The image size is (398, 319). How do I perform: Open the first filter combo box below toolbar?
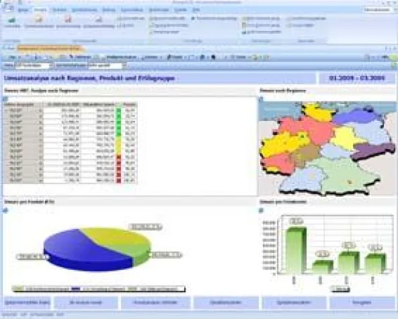(x=34, y=65)
